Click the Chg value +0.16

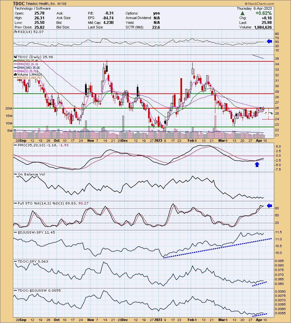pyautogui.click(x=267, y=18)
